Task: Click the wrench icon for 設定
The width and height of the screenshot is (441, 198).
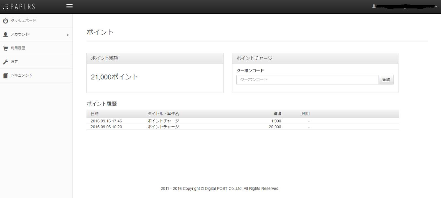Action: (x=5, y=62)
